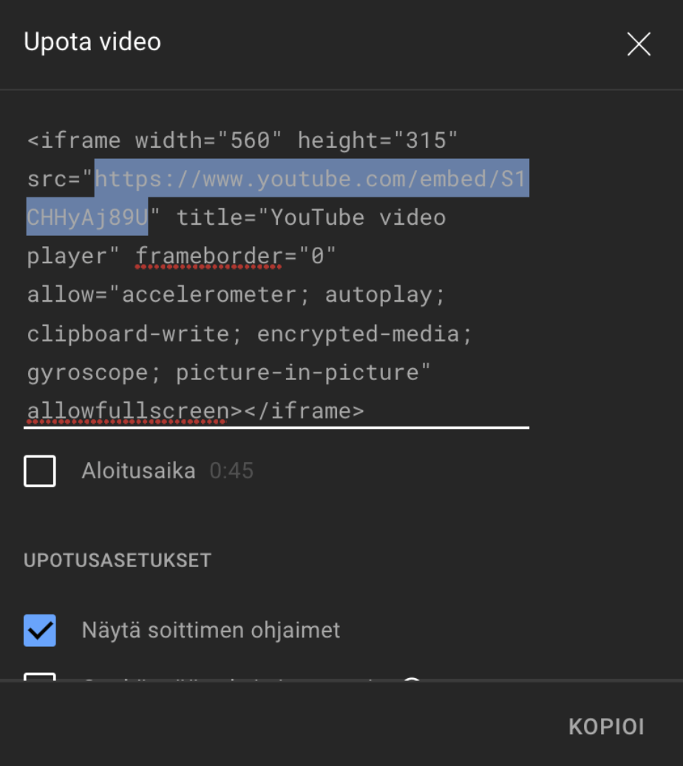Screen dimensions: 683x766
Task: Click the Upota video dialog title
Action: tap(92, 42)
